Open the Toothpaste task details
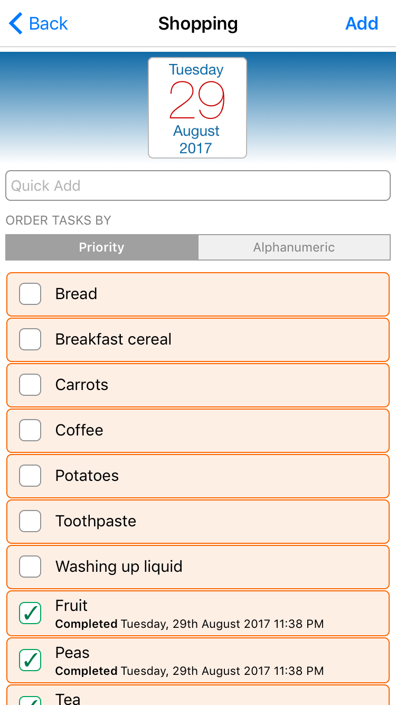Image resolution: width=396 pixels, height=705 pixels. (x=211, y=521)
